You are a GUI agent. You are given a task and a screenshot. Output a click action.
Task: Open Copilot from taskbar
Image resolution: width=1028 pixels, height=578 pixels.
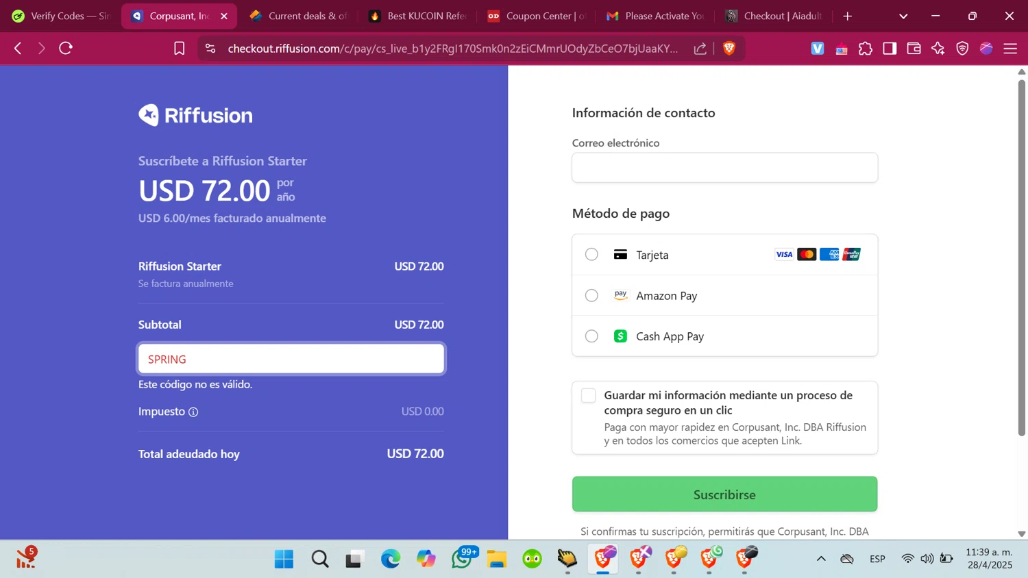click(x=426, y=559)
